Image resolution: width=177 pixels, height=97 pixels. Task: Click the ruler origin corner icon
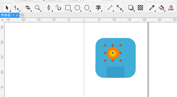[x=2, y=20]
